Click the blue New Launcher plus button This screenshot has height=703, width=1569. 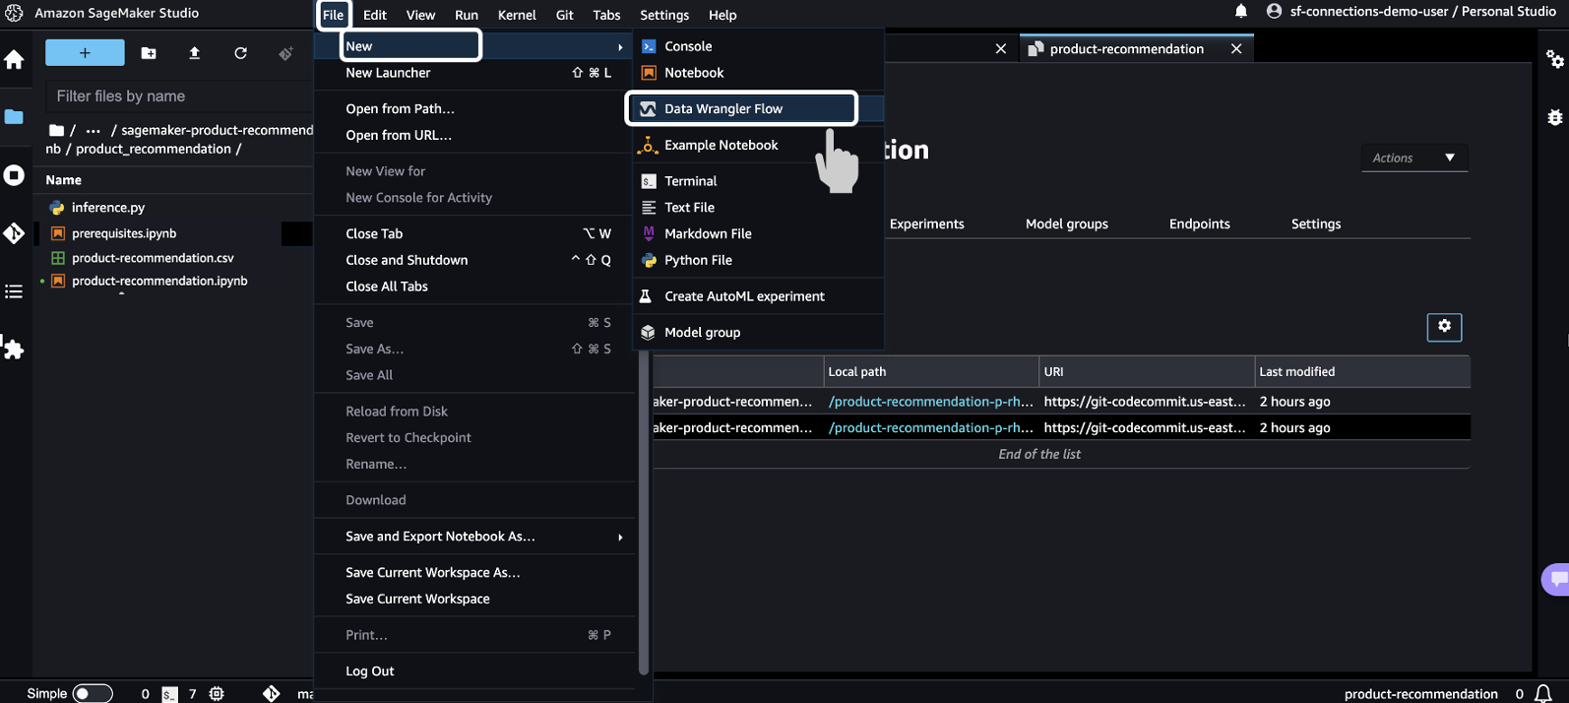[85, 53]
